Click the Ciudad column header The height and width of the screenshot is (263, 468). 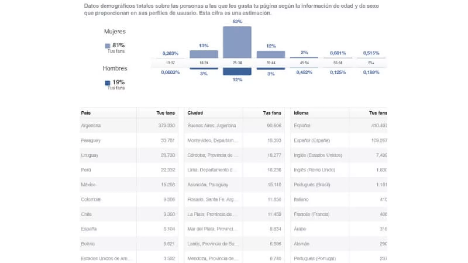point(195,113)
